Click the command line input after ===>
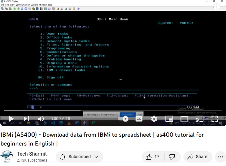Viewport: 226px width, 166px height. pos(119,88)
